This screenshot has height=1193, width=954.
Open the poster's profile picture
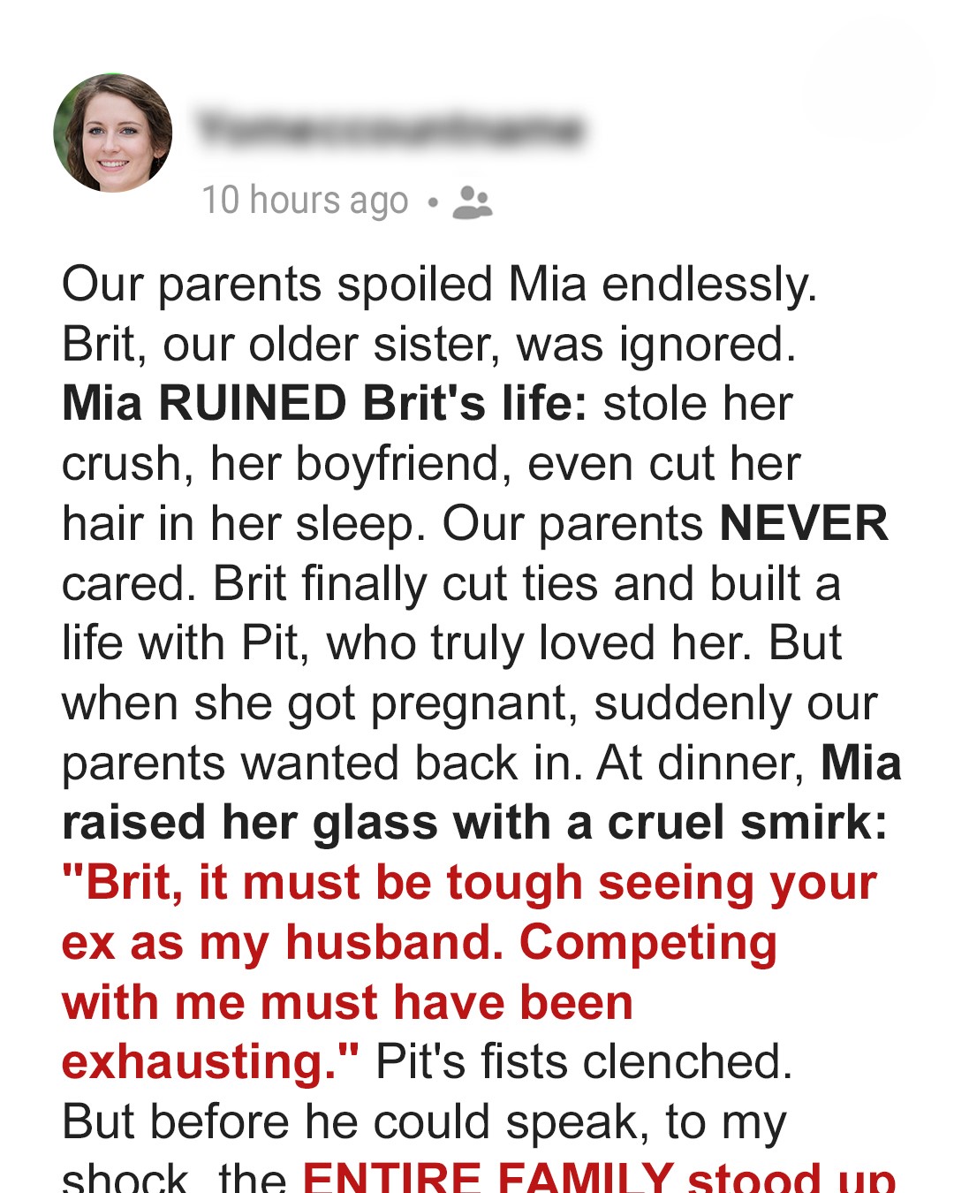pyautogui.click(x=113, y=133)
